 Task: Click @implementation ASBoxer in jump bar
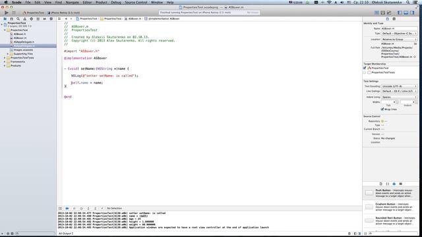click(x=162, y=19)
